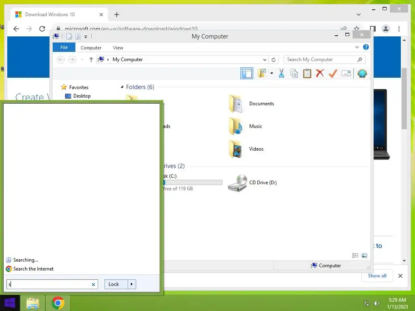This screenshot has width=415, height=311.
Task: Click the search magnifier icon in Explorer
Action: pos(360,60)
